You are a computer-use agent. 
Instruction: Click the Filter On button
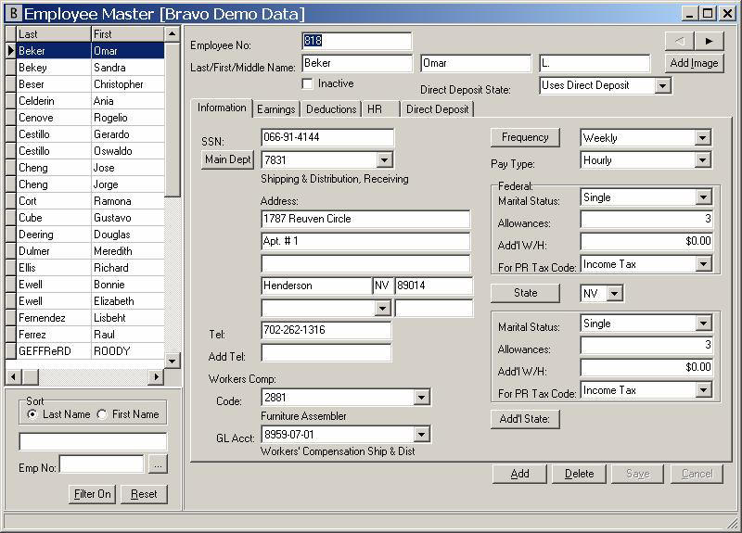tap(92, 494)
